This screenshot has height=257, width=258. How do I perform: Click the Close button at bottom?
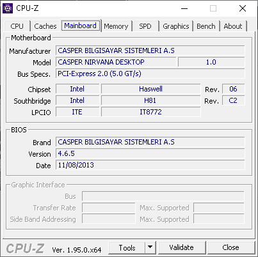230,247
